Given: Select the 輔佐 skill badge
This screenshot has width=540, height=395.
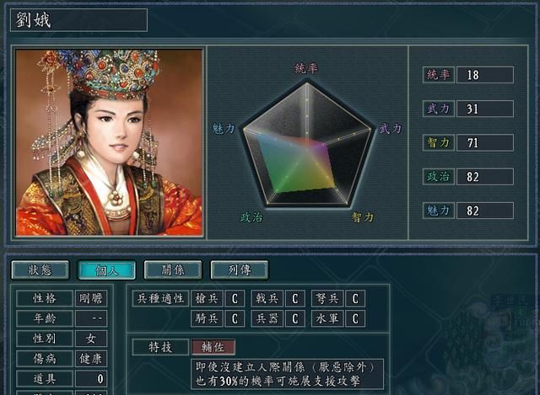Looking at the screenshot, I should click(213, 347).
